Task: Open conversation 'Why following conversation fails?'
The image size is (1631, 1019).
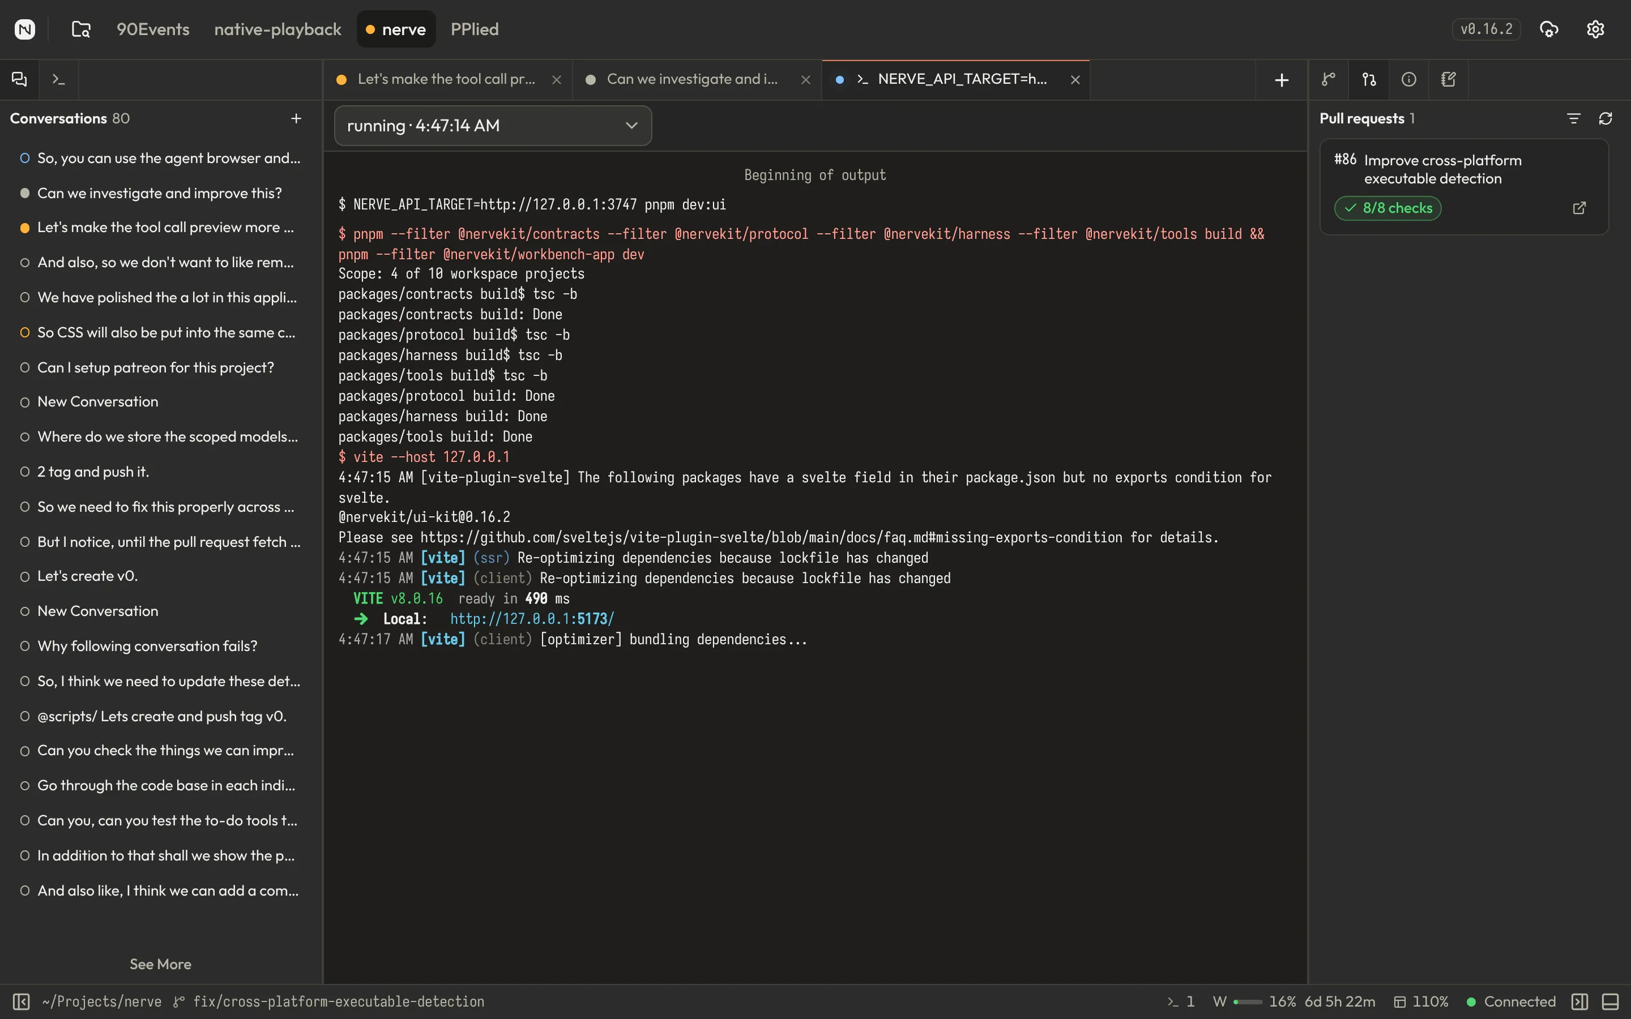Action: pyautogui.click(x=160, y=647)
